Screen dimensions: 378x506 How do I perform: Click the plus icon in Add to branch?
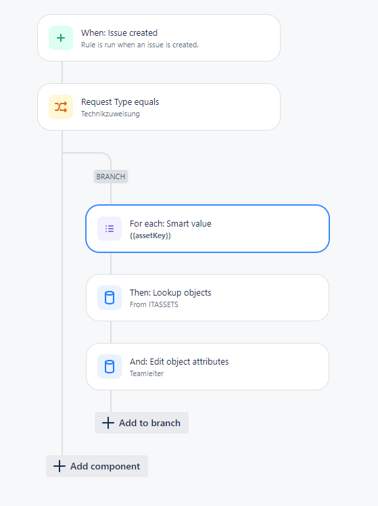click(108, 423)
